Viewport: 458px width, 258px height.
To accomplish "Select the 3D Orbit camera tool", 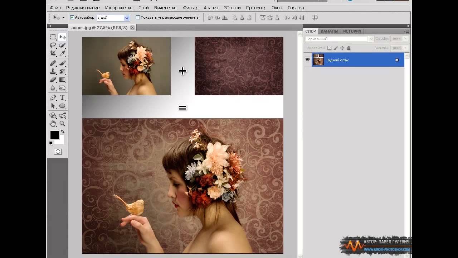I will point(62,115).
